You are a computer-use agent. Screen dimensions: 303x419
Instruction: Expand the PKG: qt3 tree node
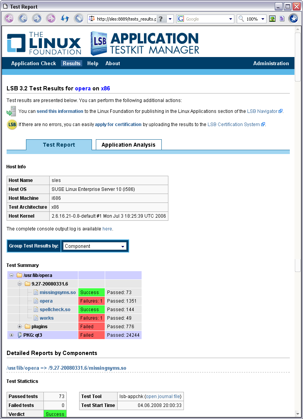12,335
